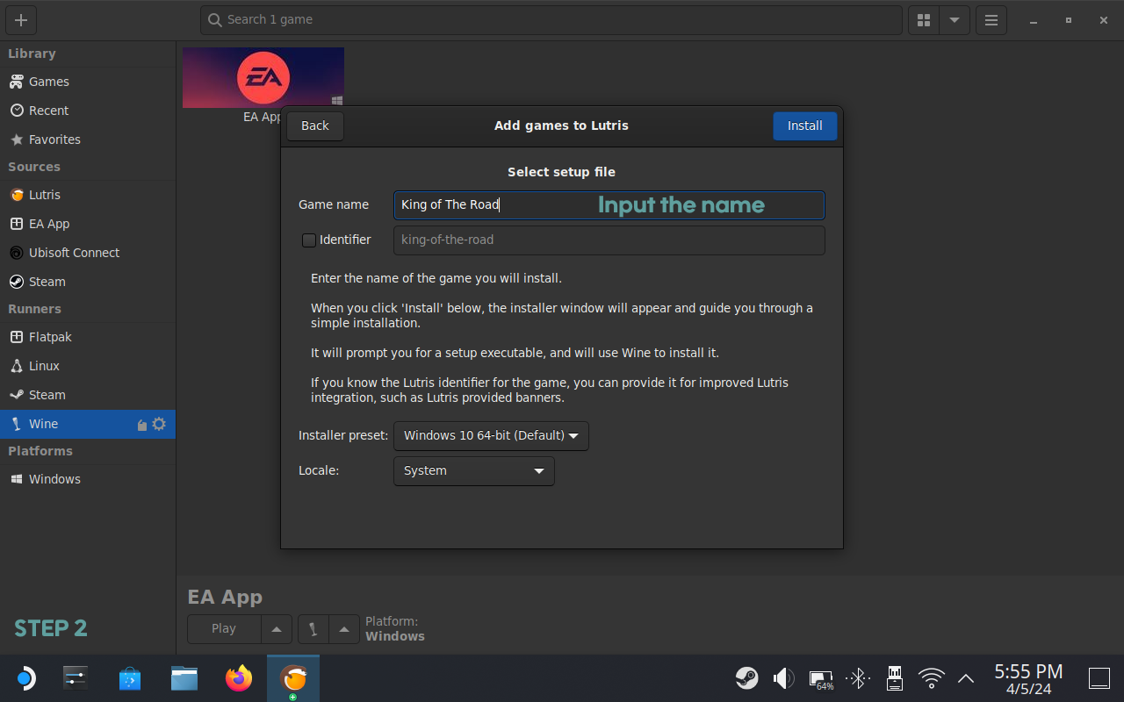Go Back in the add games dialog

(x=314, y=126)
